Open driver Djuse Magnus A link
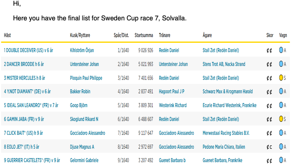The width and height of the screenshot is (292, 165). (82, 147)
